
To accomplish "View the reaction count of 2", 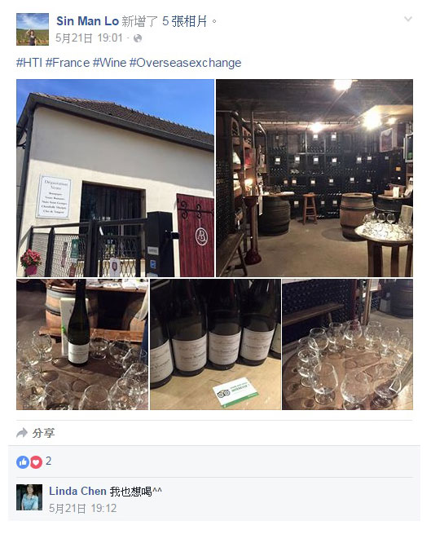I will click(x=48, y=461).
